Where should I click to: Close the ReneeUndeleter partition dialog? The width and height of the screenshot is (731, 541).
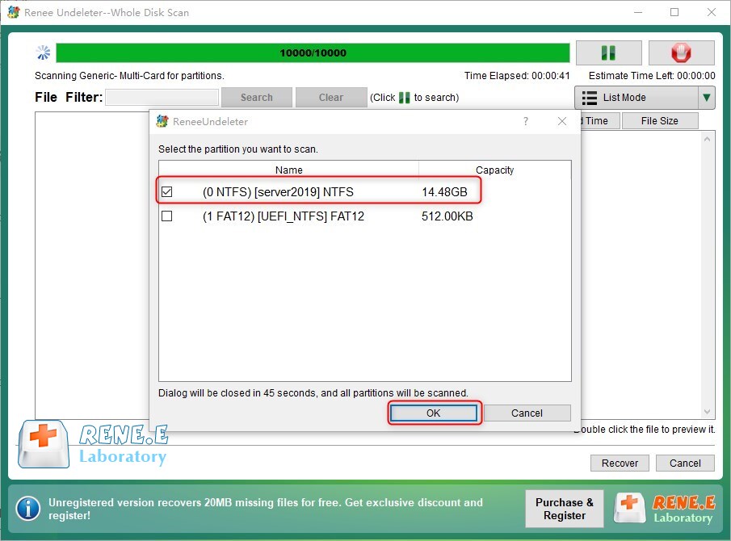(x=562, y=121)
